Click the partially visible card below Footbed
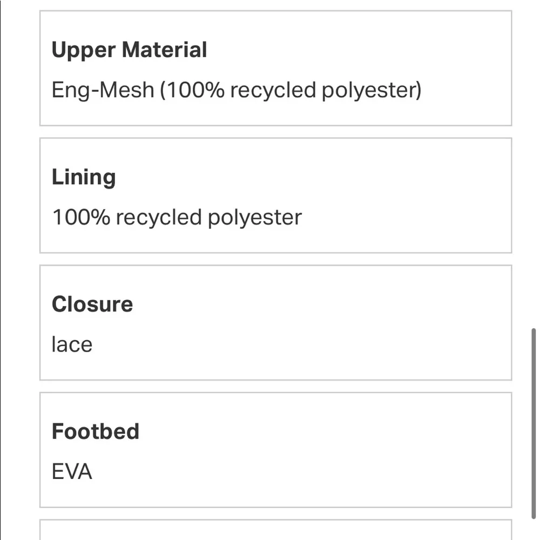540x540 pixels. 275,530
